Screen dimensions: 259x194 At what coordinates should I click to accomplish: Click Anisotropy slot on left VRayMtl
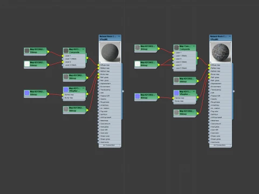110,105
